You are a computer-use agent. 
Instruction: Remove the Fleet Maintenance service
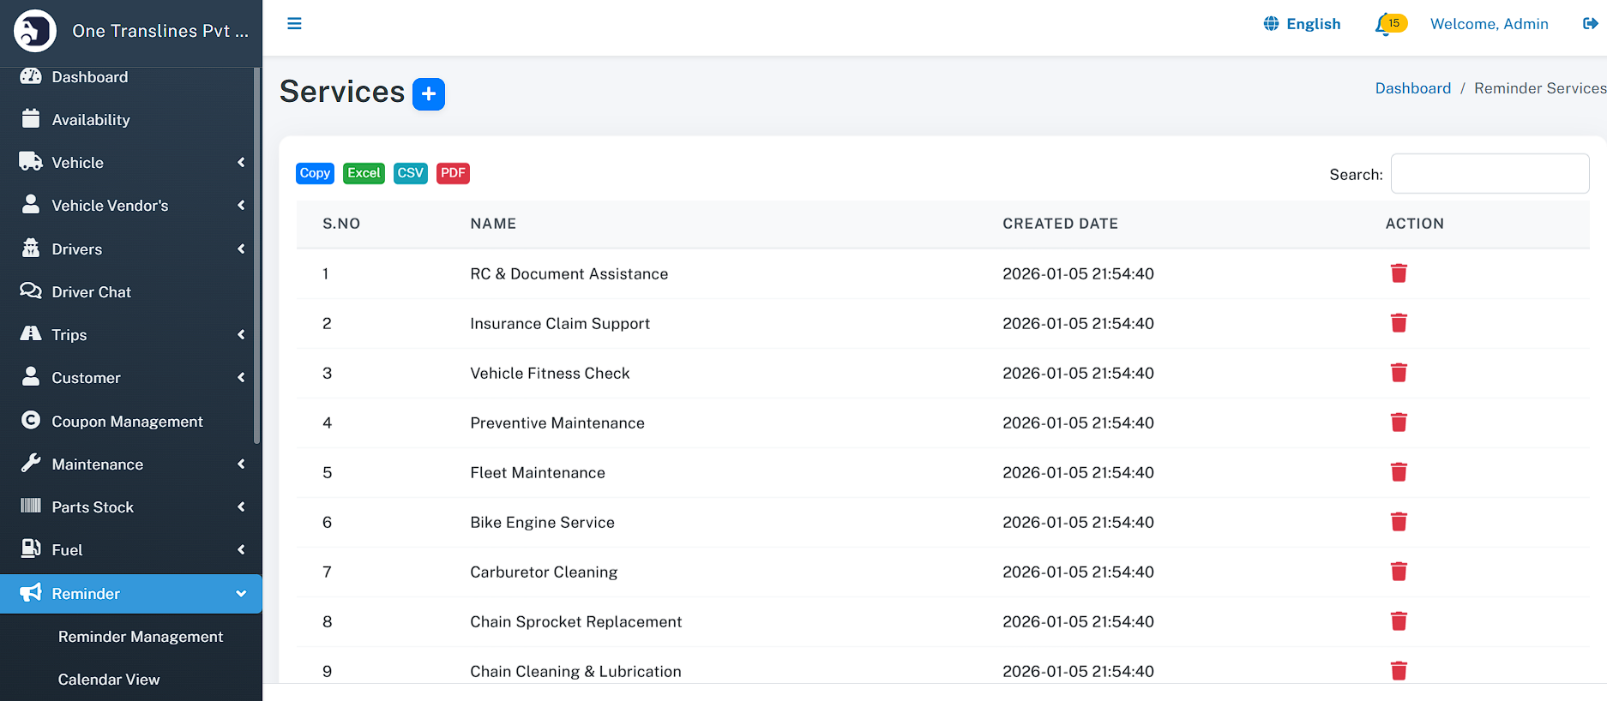point(1398,472)
